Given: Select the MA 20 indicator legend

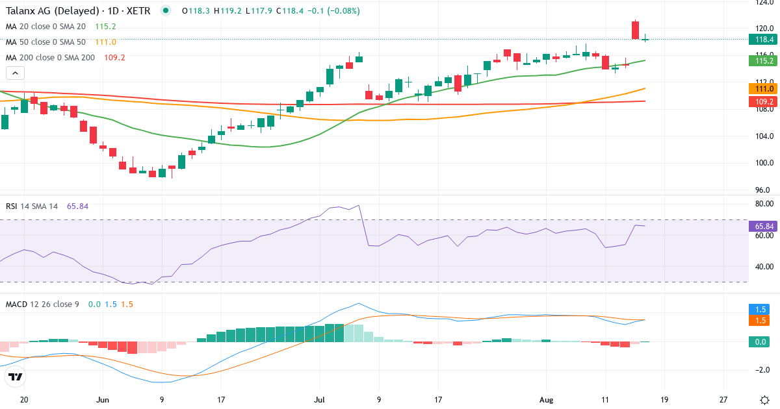Looking at the screenshot, I should pos(45,27).
